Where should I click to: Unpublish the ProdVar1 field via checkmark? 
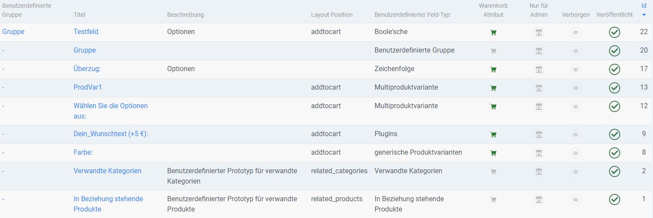614,88
